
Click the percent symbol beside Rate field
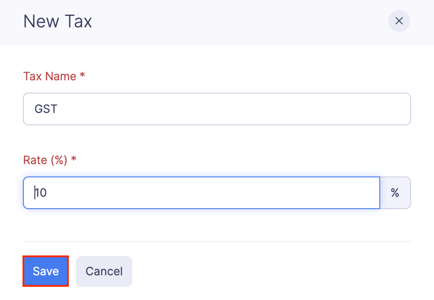tap(395, 193)
